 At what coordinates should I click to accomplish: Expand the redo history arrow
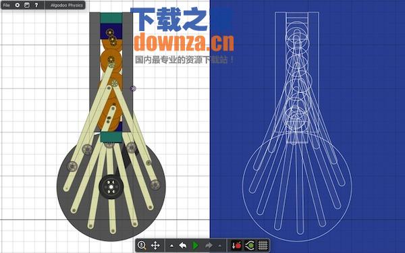pos(220,246)
